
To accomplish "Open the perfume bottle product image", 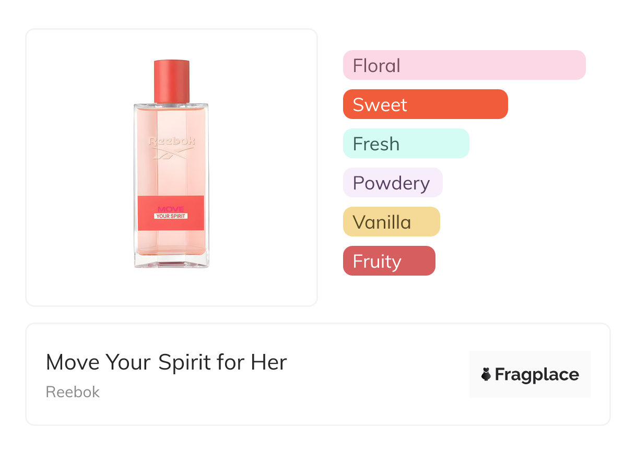I will (x=171, y=167).
